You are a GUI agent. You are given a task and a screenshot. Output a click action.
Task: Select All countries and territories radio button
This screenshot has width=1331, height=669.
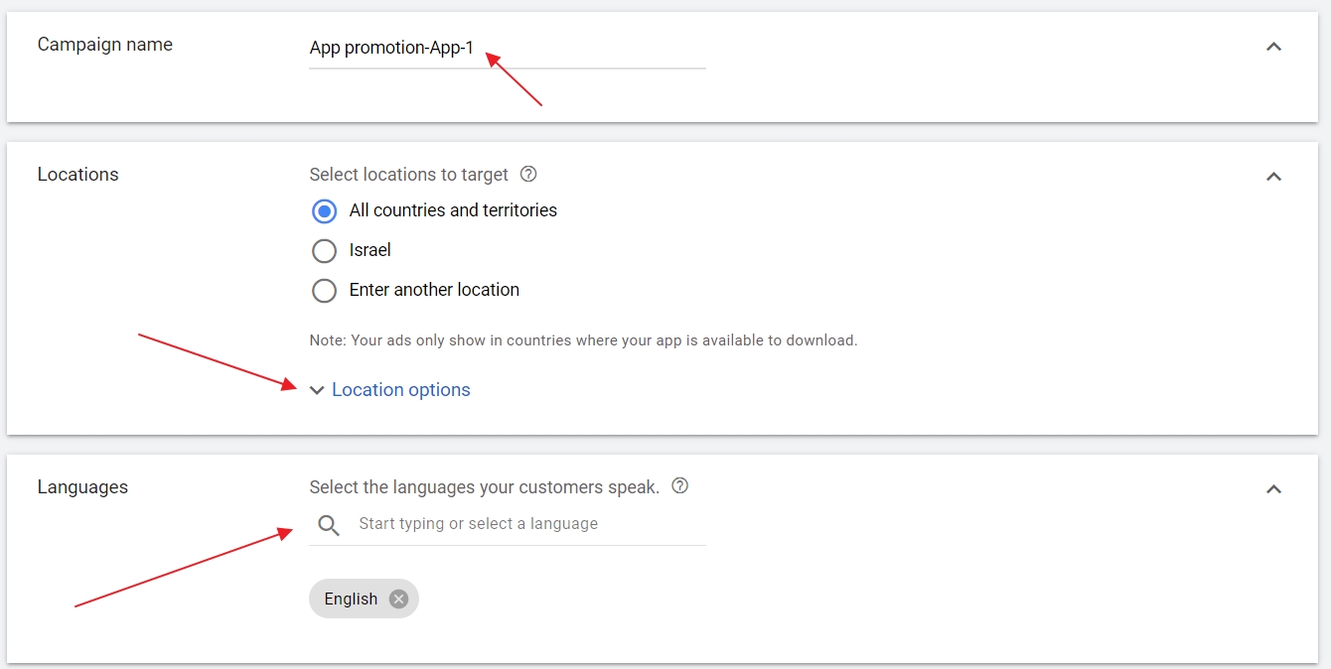324,211
